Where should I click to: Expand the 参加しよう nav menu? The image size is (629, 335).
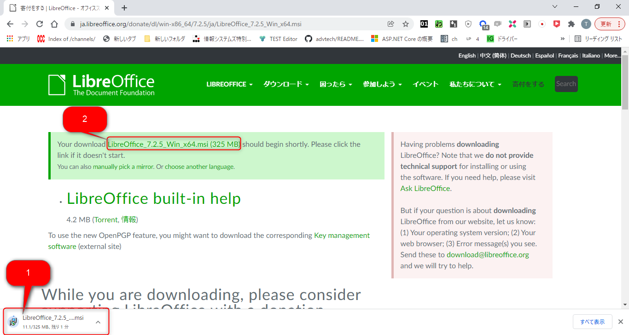382,84
